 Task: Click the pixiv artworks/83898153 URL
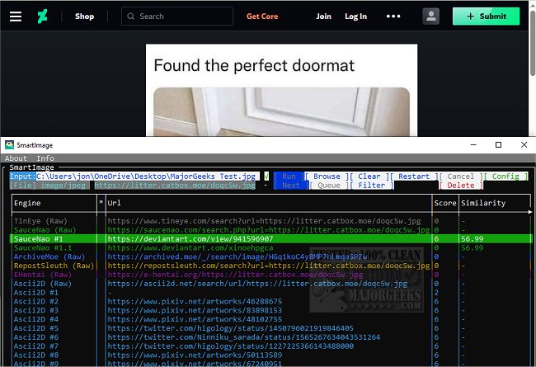195,310
